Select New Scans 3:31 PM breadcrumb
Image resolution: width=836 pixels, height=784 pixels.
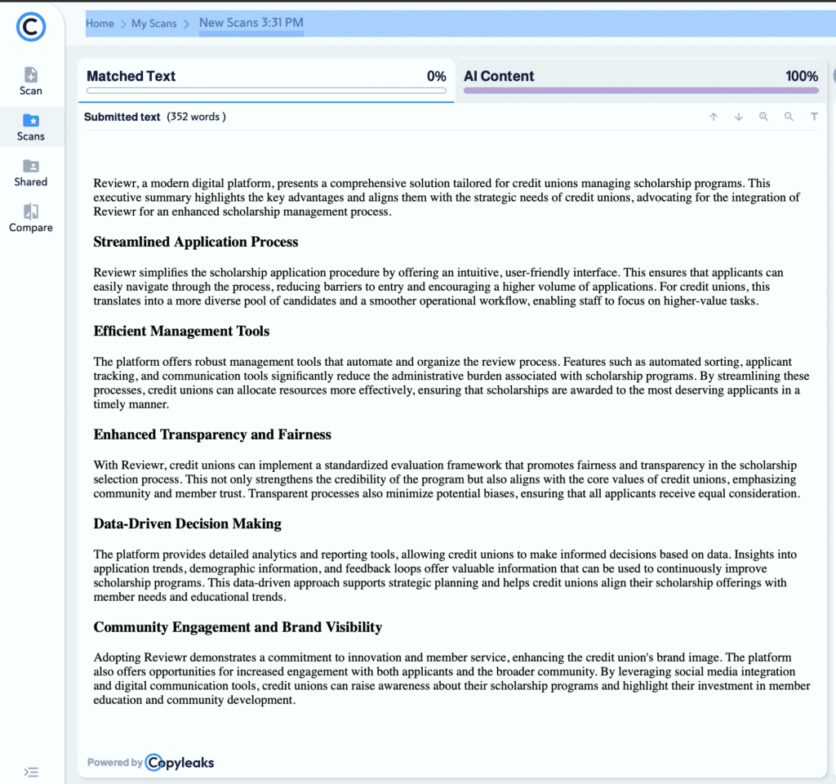[x=251, y=23]
